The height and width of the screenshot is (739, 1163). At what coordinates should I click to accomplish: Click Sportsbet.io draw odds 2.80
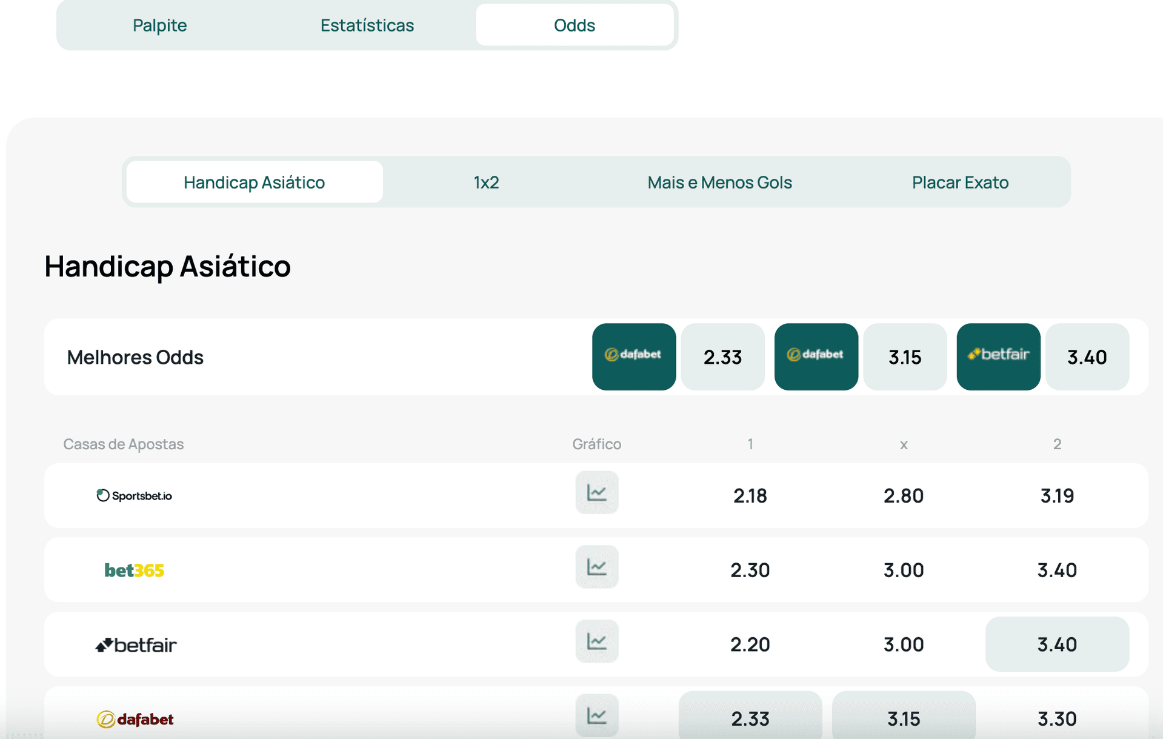click(x=904, y=495)
